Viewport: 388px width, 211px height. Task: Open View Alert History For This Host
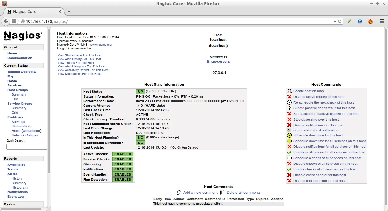tap(79, 59)
